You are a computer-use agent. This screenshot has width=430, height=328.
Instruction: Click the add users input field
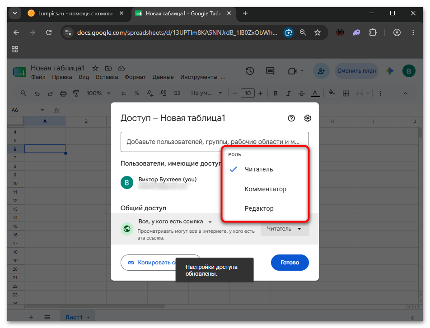click(215, 142)
